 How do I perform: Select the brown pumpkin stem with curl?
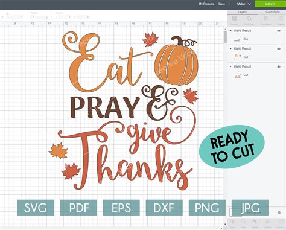tap(183, 41)
